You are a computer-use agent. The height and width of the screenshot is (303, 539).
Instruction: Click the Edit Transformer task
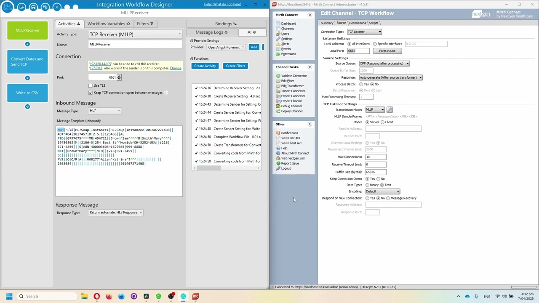292,86
